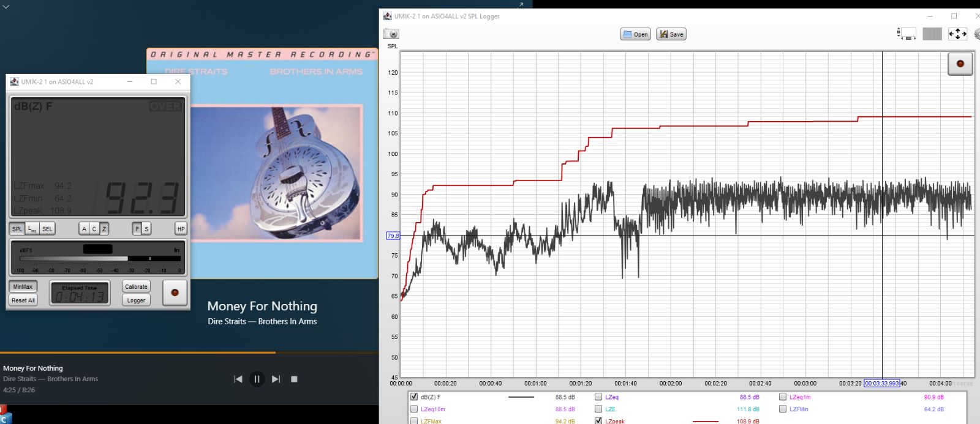Image resolution: width=980 pixels, height=424 pixels.
Task: Uncheck the dB(Z) F trace checkbox
Action: (x=414, y=397)
